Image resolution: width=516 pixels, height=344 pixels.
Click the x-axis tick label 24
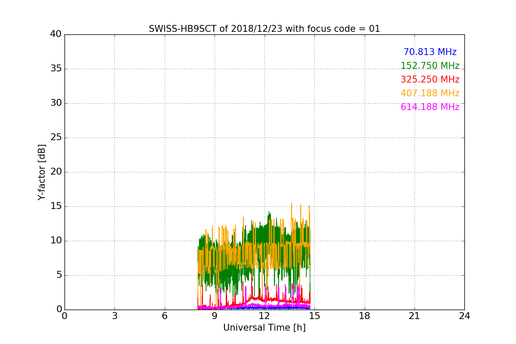pyautogui.click(x=464, y=316)
